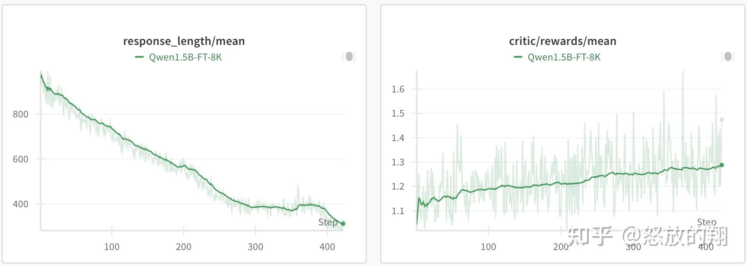Click the 800 y-axis tick label
This screenshot has height=266, width=747.
pos(20,114)
